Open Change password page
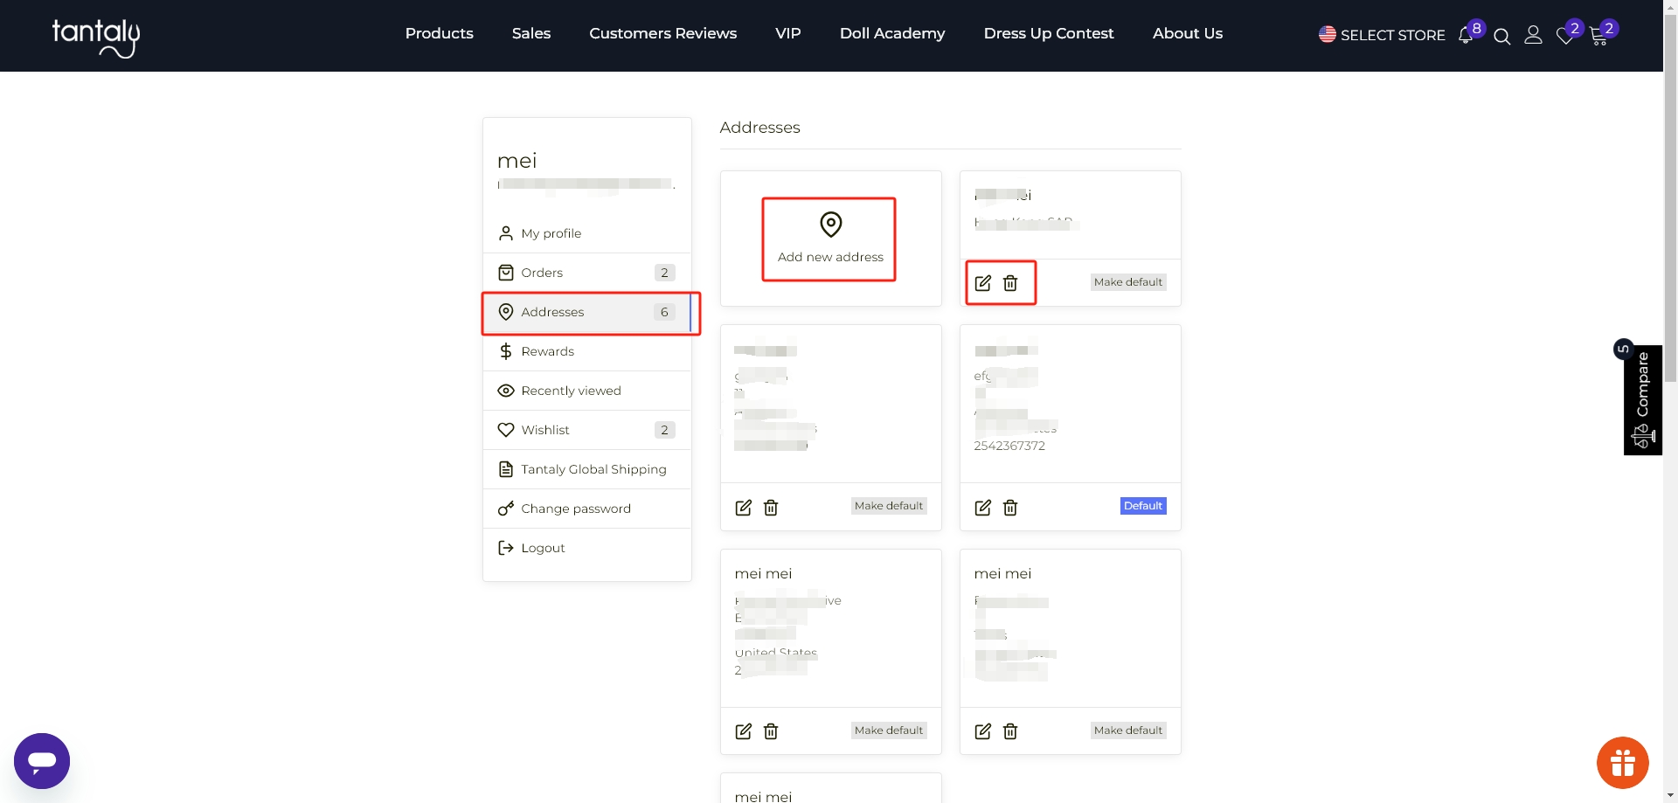 click(x=587, y=509)
